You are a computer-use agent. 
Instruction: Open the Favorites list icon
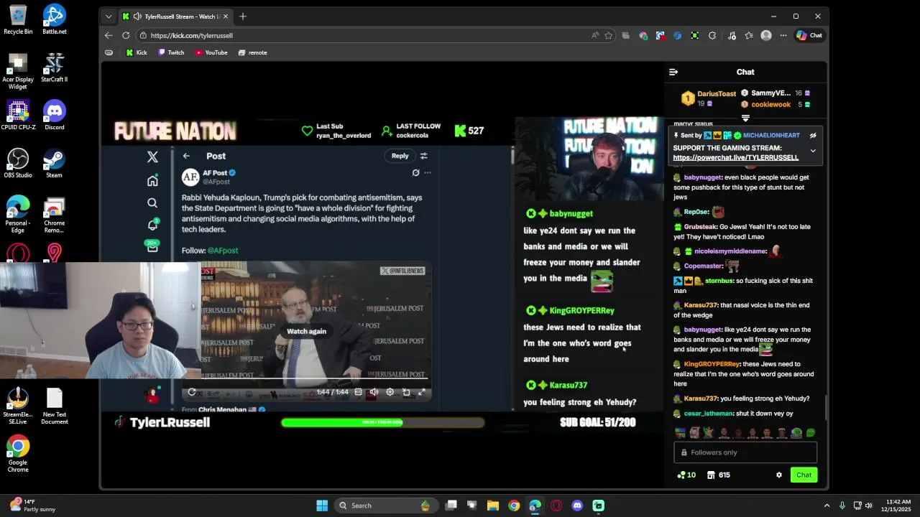pos(749,35)
